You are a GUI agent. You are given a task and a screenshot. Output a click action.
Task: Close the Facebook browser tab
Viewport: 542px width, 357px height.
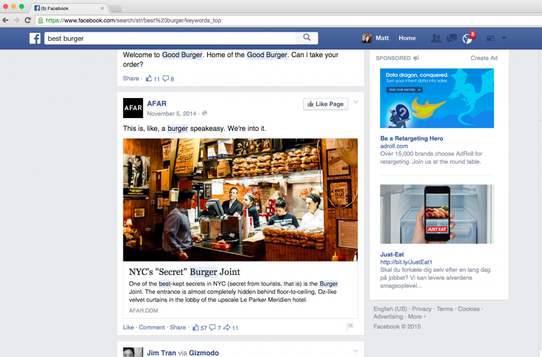tap(102, 8)
